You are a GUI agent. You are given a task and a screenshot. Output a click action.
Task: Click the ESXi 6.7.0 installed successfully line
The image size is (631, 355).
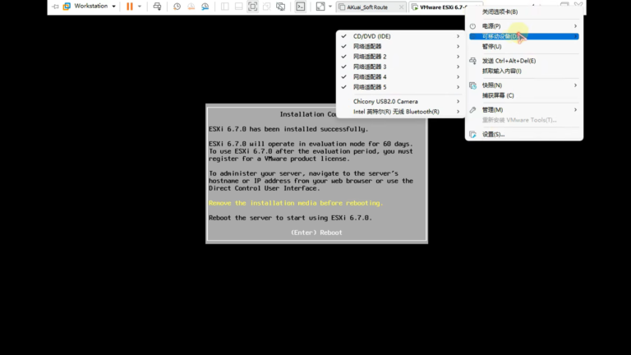click(x=288, y=129)
